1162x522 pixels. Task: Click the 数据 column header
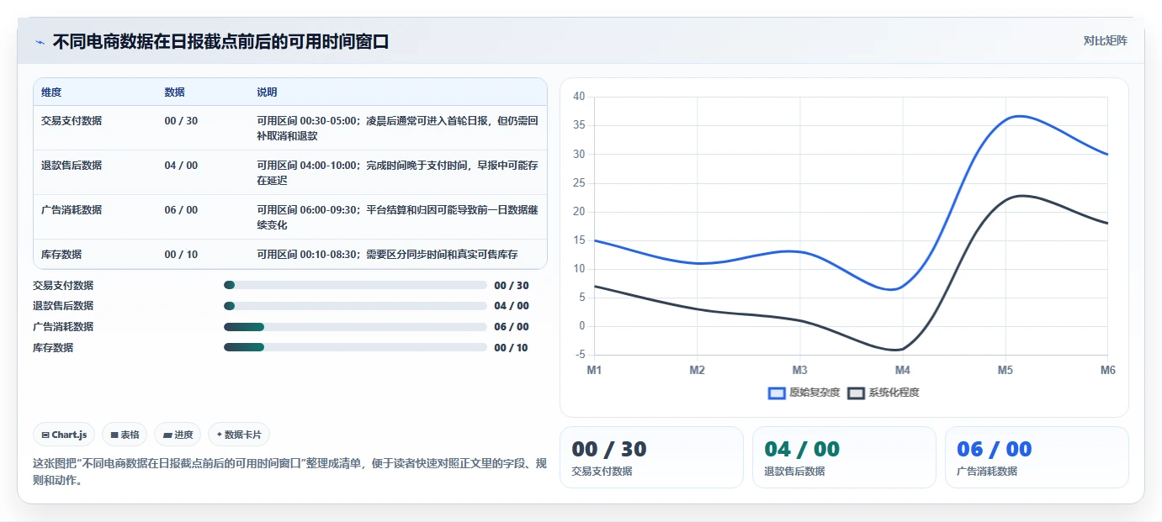(x=174, y=92)
